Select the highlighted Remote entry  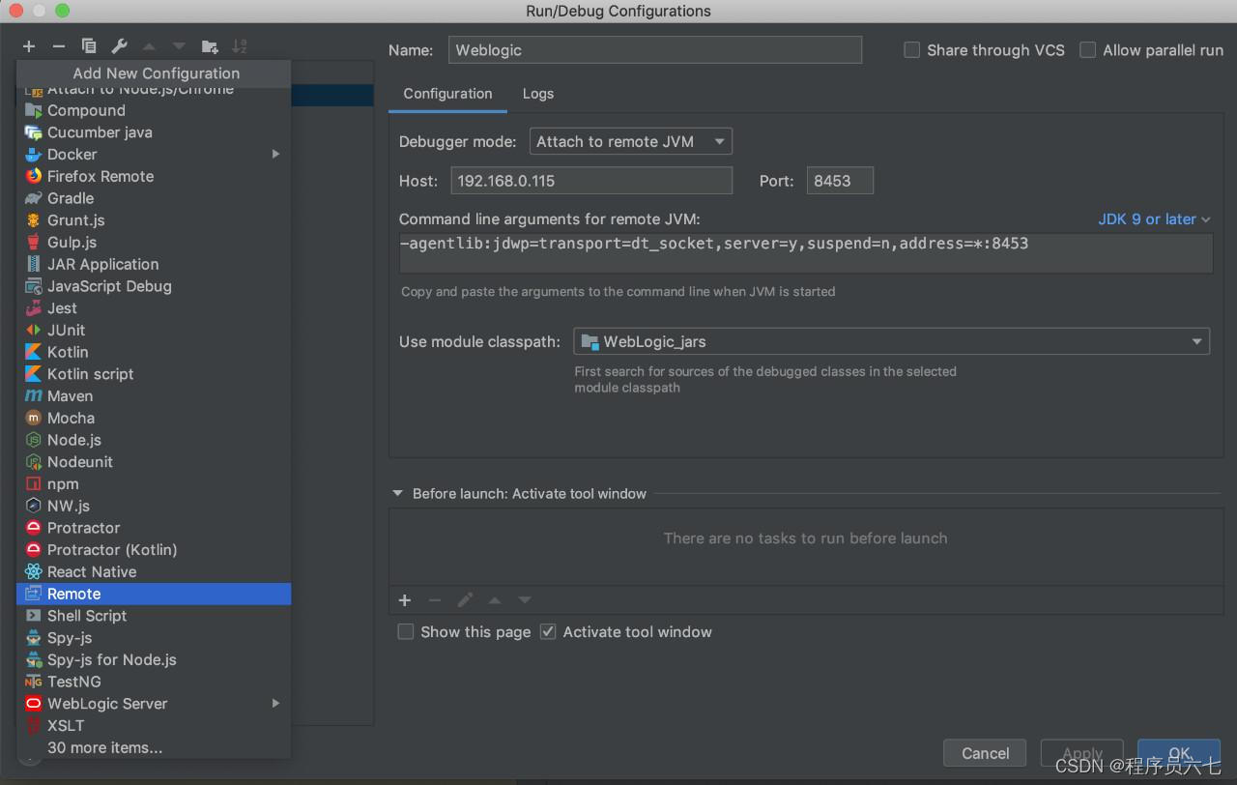[154, 594]
